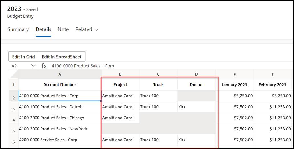Select column D header
The image size is (294, 149).
coord(196,74)
